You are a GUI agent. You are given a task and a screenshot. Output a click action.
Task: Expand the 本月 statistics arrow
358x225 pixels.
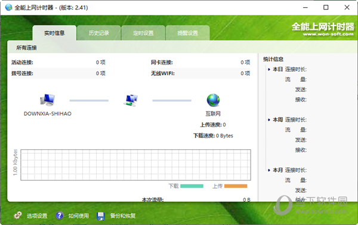coord(269,170)
